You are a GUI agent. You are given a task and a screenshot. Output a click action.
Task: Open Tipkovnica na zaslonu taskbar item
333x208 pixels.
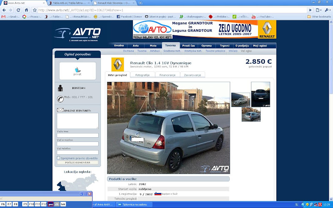tap(134, 205)
